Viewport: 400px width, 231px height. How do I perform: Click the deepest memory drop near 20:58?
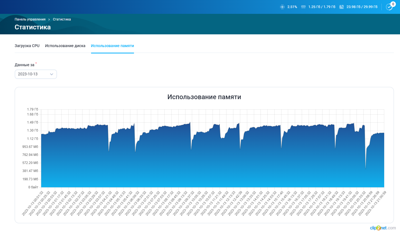365,168
